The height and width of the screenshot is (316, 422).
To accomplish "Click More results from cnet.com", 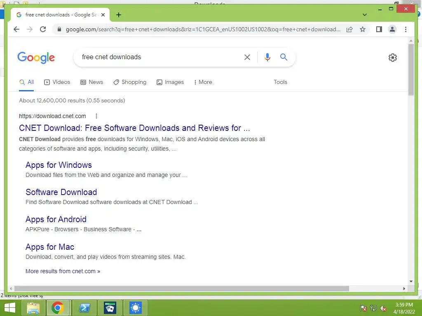I will [63, 272].
